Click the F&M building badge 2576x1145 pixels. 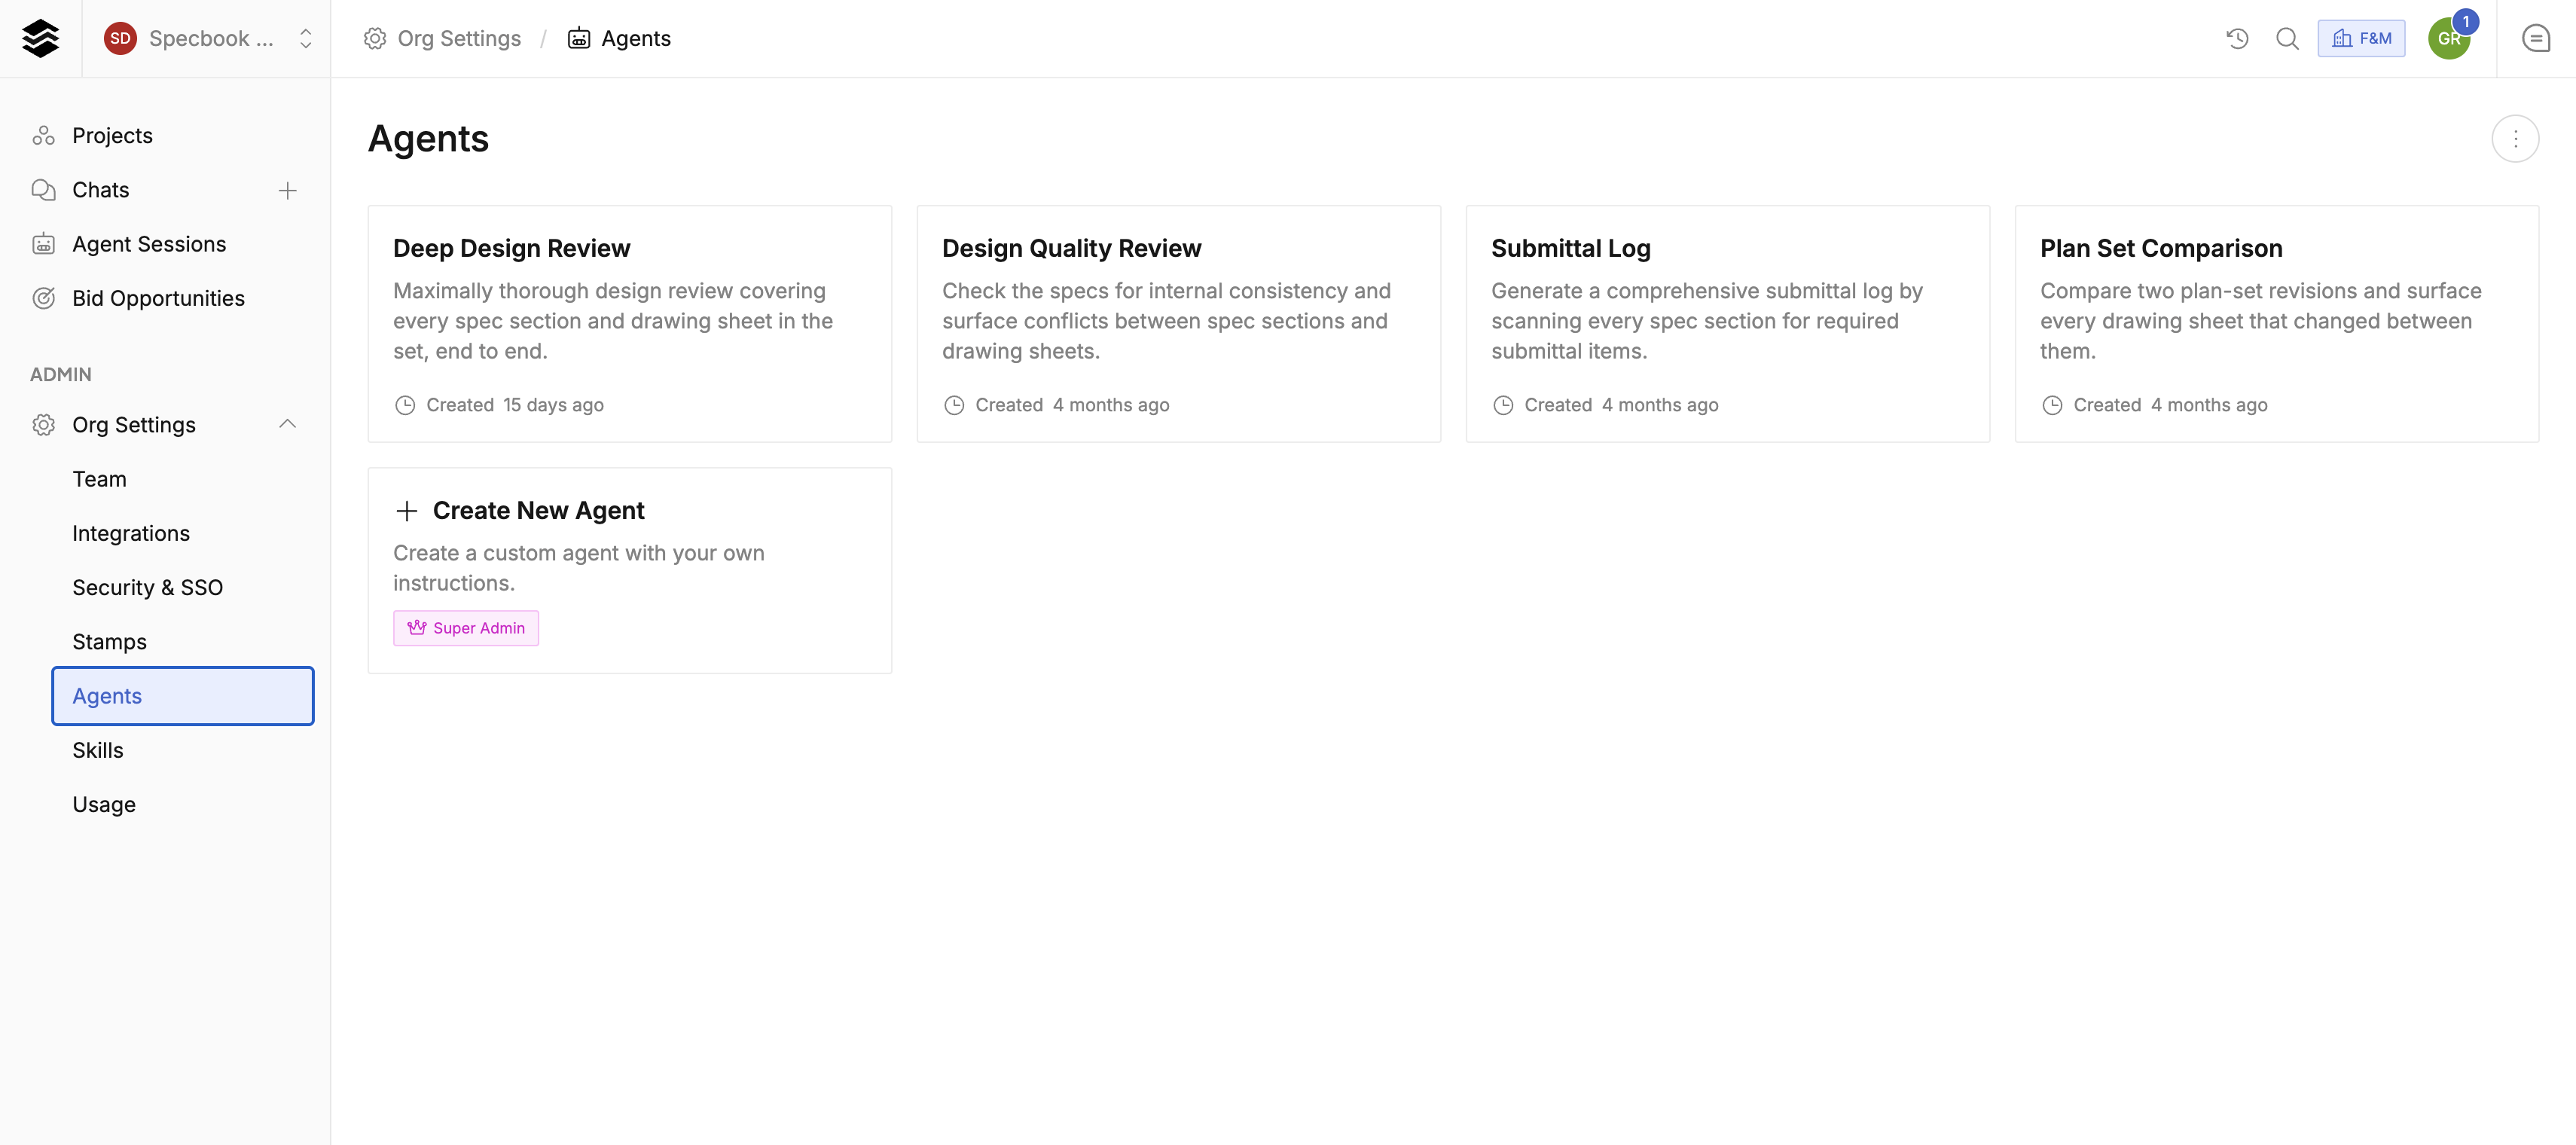pyautogui.click(x=2361, y=38)
